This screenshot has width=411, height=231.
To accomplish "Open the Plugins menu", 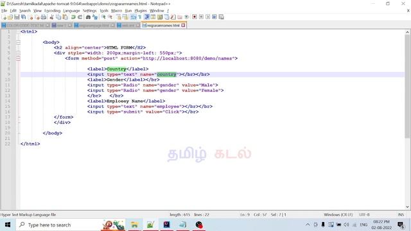I will click(141, 11).
